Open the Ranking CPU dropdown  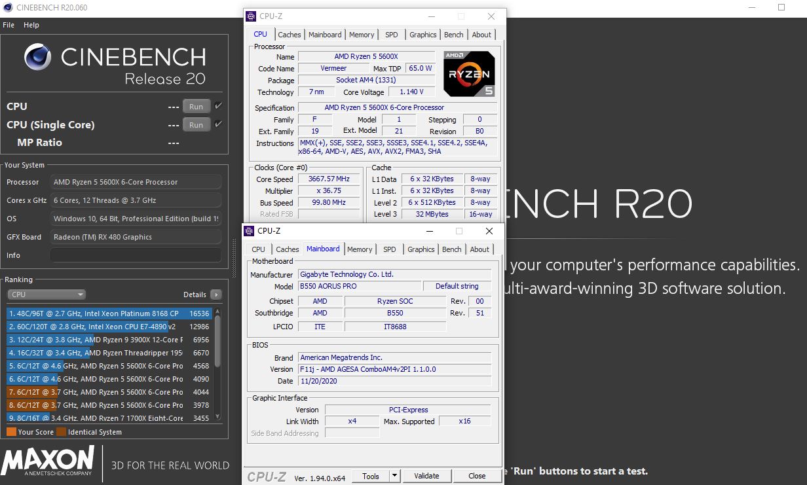46,295
